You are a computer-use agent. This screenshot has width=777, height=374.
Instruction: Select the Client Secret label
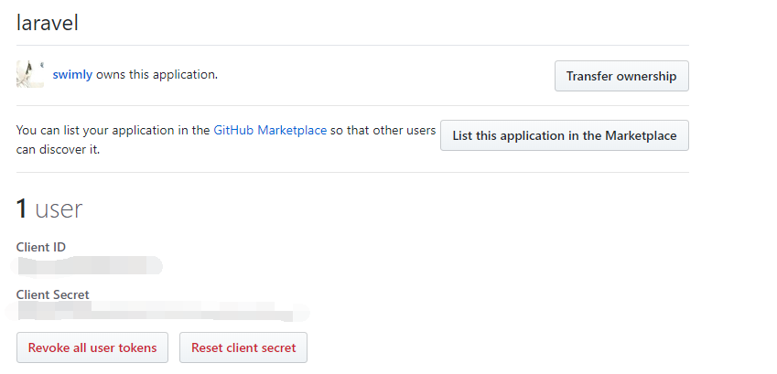[53, 294]
